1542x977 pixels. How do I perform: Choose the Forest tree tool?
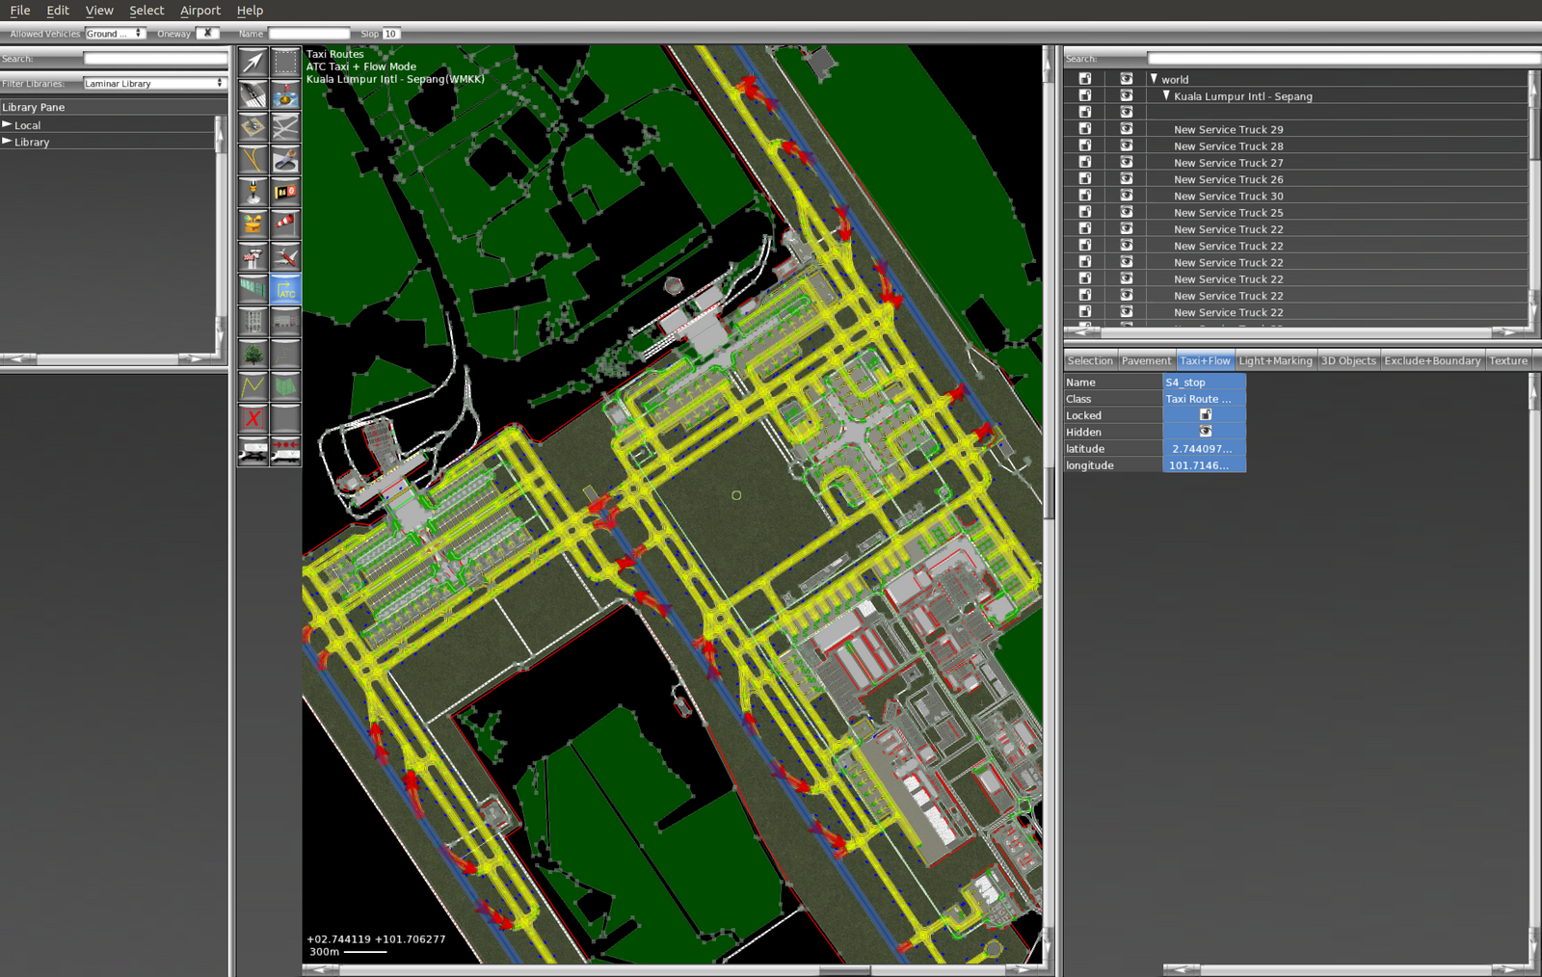pyautogui.click(x=253, y=355)
